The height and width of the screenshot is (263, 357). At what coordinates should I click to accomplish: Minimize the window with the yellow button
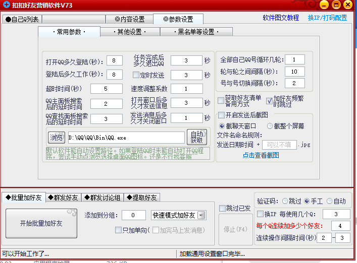pyautogui.click(x=324, y=5)
